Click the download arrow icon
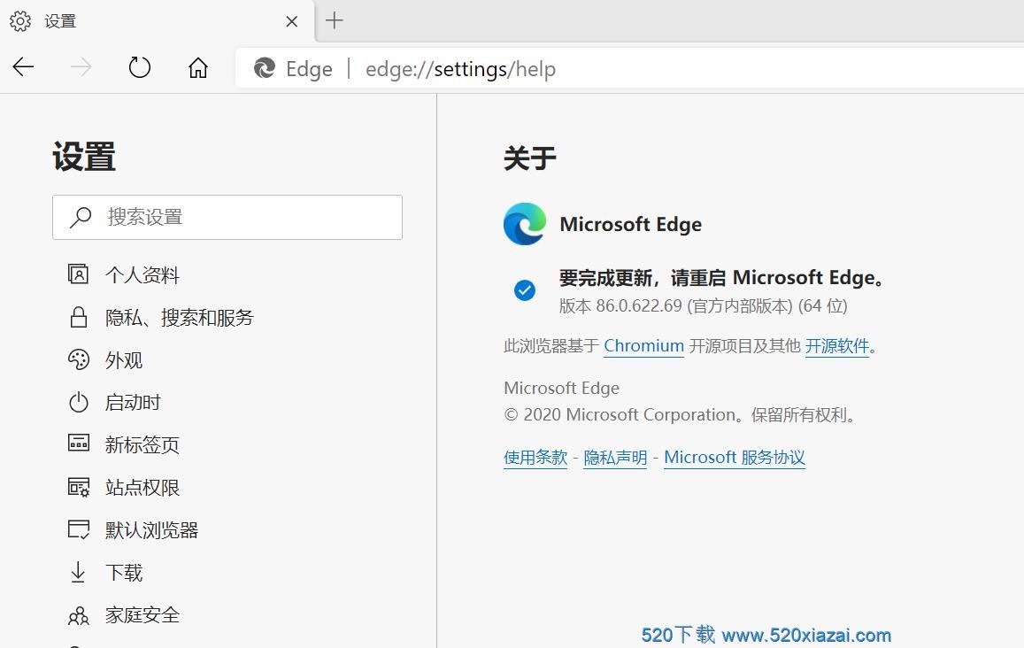Image resolution: width=1024 pixels, height=648 pixels. pyautogui.click(x=79, y=572)
